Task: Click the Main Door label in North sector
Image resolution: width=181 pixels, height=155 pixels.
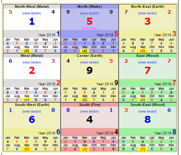Action: click(x=89, y=28)
